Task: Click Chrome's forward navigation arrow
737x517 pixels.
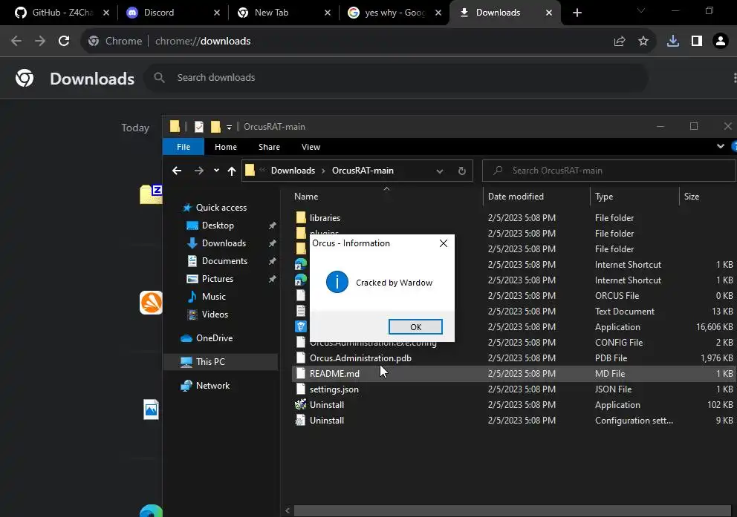Action: point(40,42)
